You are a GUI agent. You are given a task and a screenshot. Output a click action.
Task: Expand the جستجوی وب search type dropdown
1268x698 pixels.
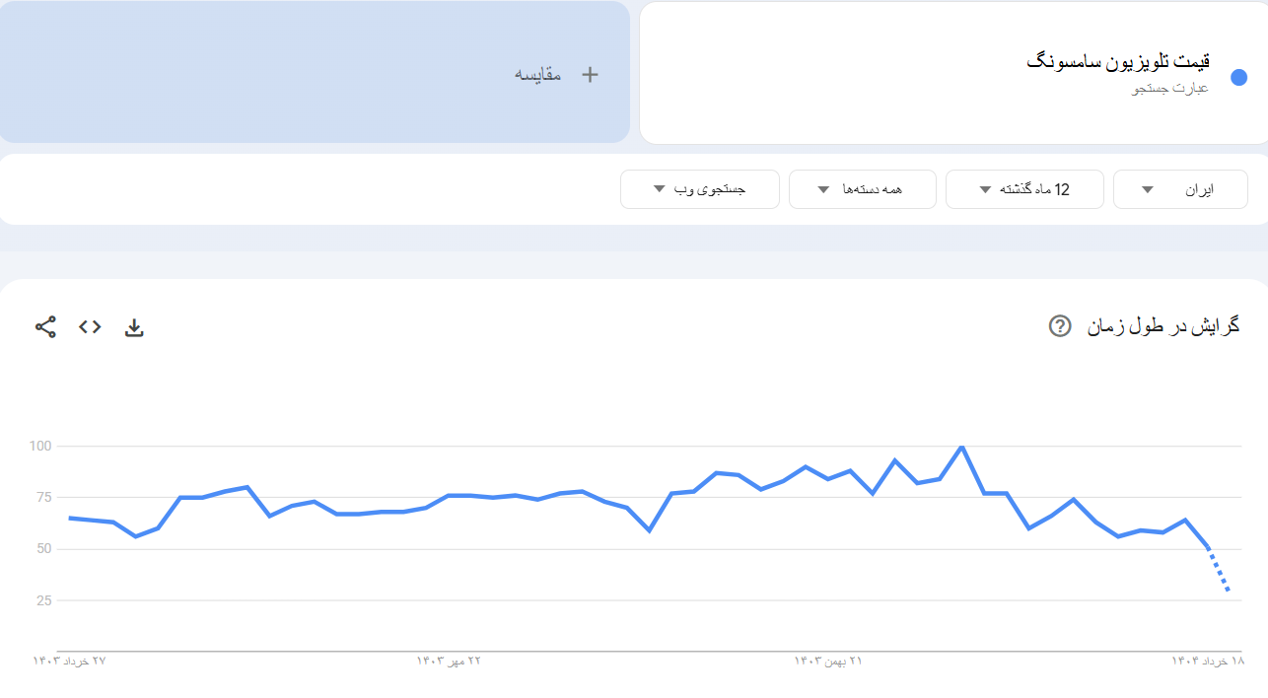[x=699, y=189]
